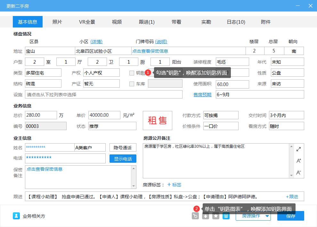The width and height of the screenshot is (317, 227).
Task: Switch to the 照片 tab
Action: coord(58,22)
